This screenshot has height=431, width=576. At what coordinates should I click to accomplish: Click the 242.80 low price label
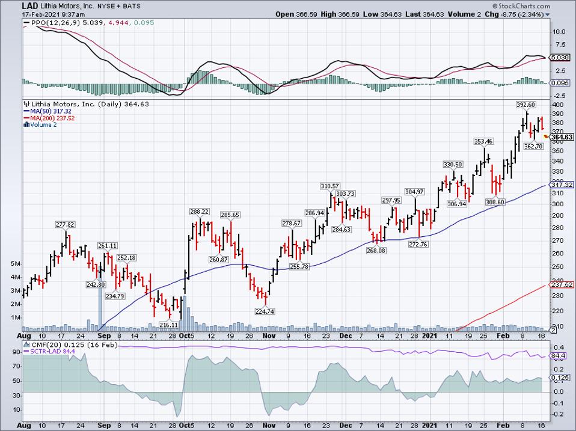click(x=96, y=284)
